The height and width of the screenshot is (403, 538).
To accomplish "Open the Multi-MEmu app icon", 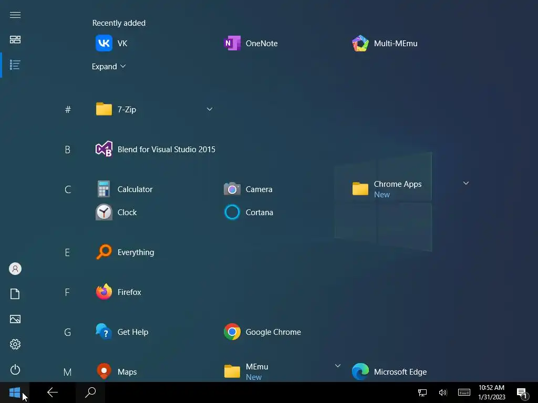I will 360,43.
